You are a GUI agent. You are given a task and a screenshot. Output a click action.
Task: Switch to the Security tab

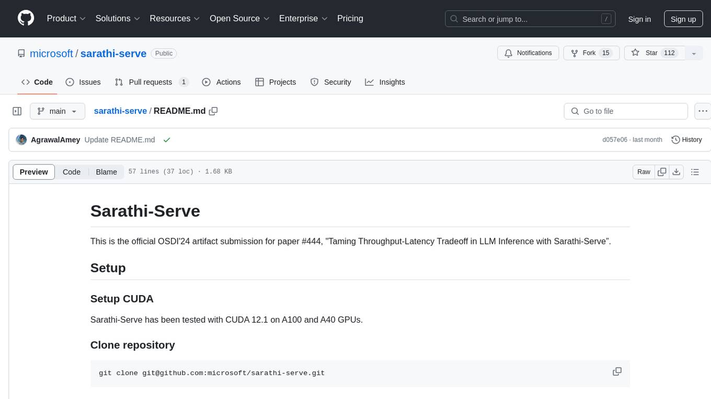click(331, 82)
